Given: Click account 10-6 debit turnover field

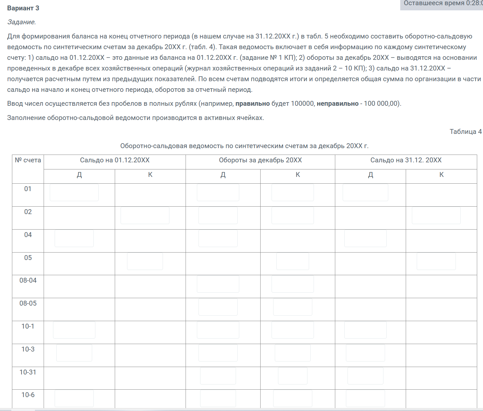Looking at the screenshot, I should [218, 398].
